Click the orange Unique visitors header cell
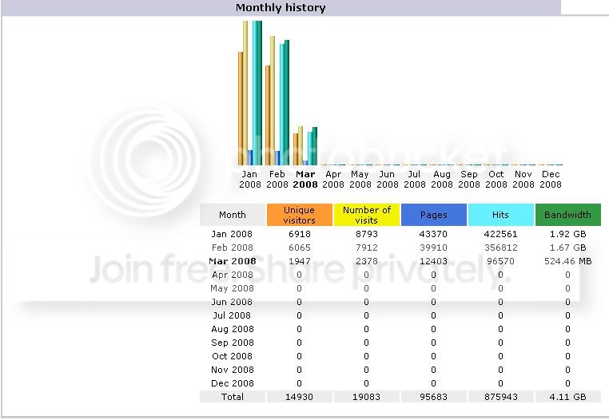Screen dimensions: 609x420 [x=300, y=215]
